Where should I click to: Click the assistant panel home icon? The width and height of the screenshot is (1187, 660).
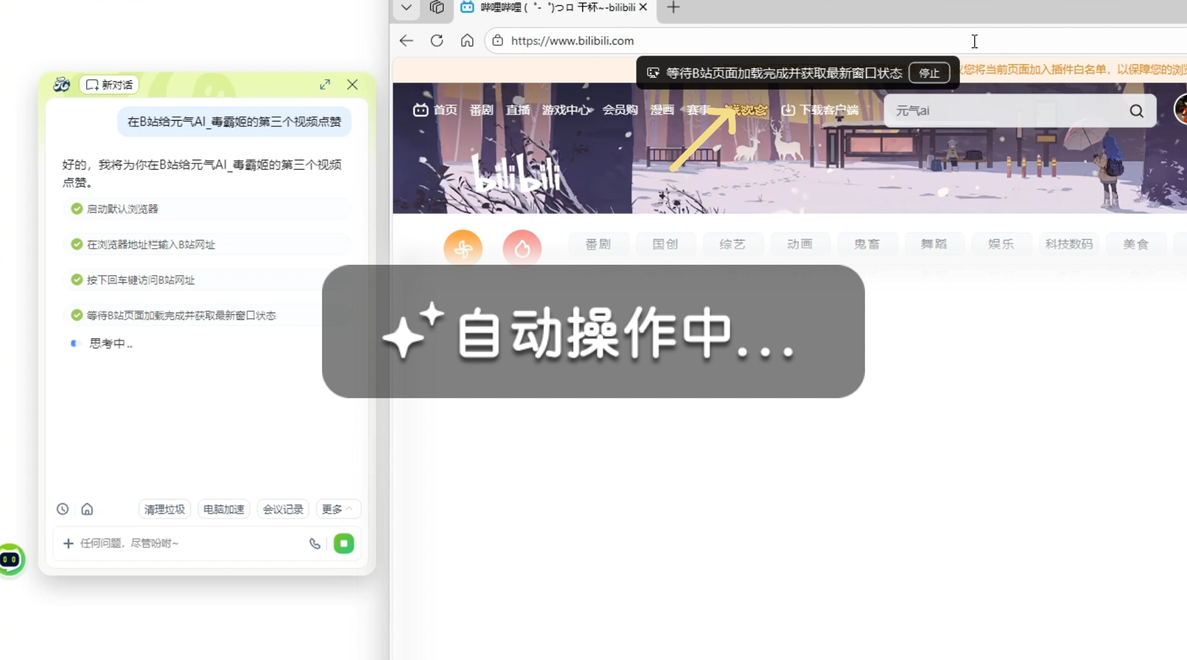pos(87,509)
